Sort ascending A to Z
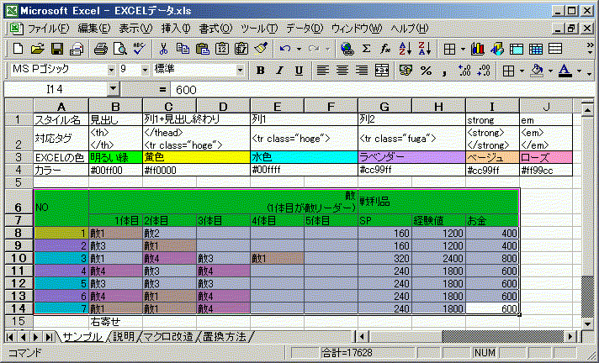The height and width of the screenshot is (363, 599). (405, 49)
